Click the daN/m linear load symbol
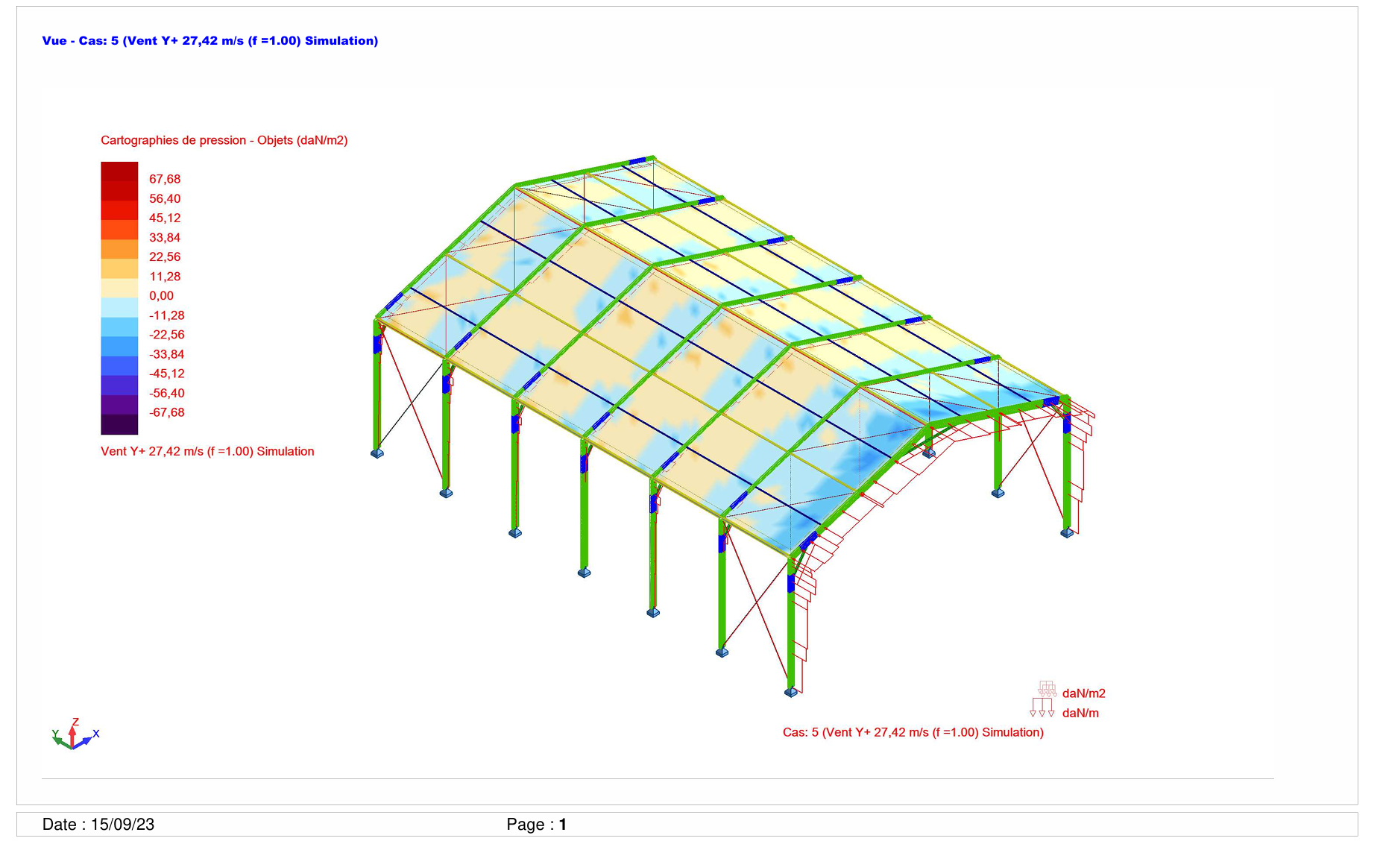The height and width of the screenshot is (844, 1383). (1042, 708)
